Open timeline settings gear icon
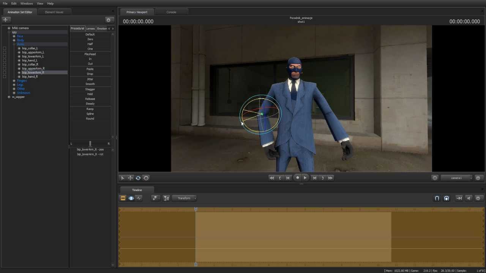Viewport: 486px width, 273px height. click(x=478, y=198)
